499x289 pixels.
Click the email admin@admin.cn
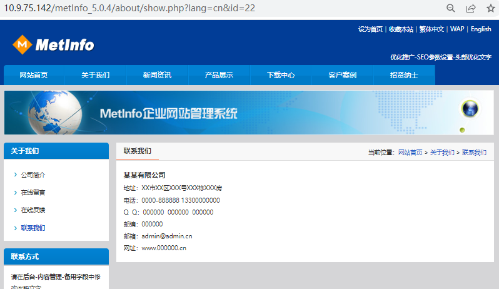coord(167,236)
